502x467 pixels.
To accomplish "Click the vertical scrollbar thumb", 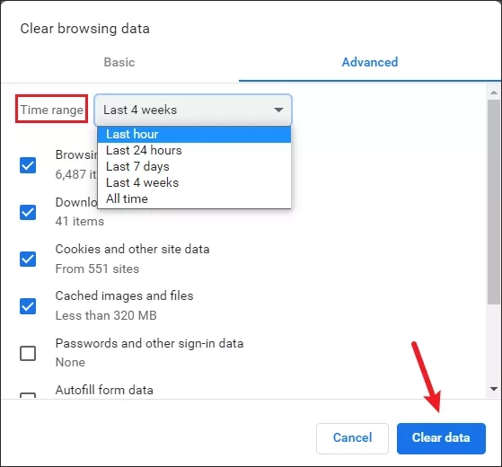I will (494, 202).
